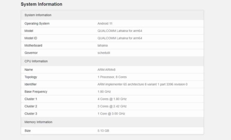
Task: Select the 'Android 11' value
Action: [x=105, y=24]
